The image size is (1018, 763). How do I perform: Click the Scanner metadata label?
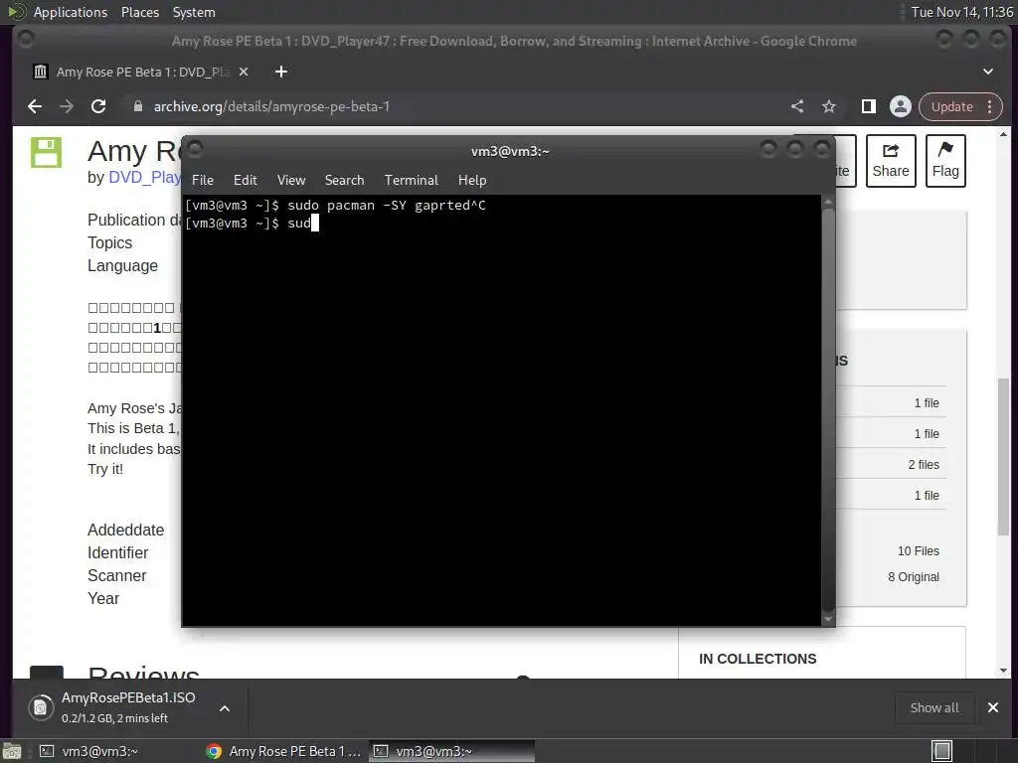point(117,575)
